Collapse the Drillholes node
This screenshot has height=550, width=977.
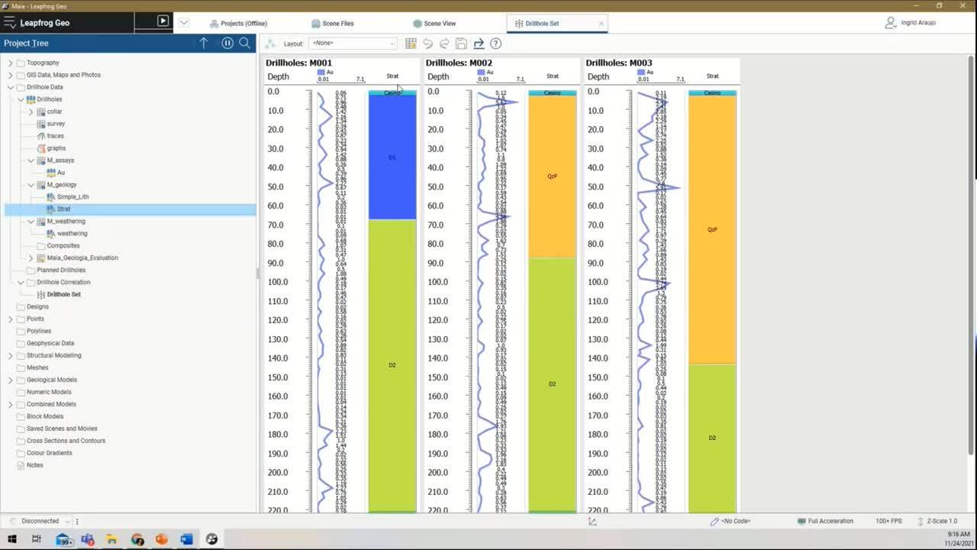click(21, 99)
